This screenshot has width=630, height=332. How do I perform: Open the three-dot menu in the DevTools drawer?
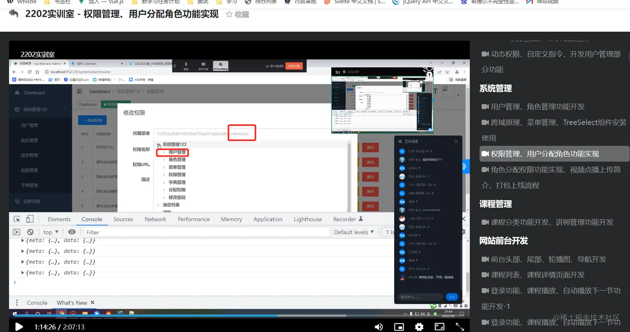pos(17,303)
